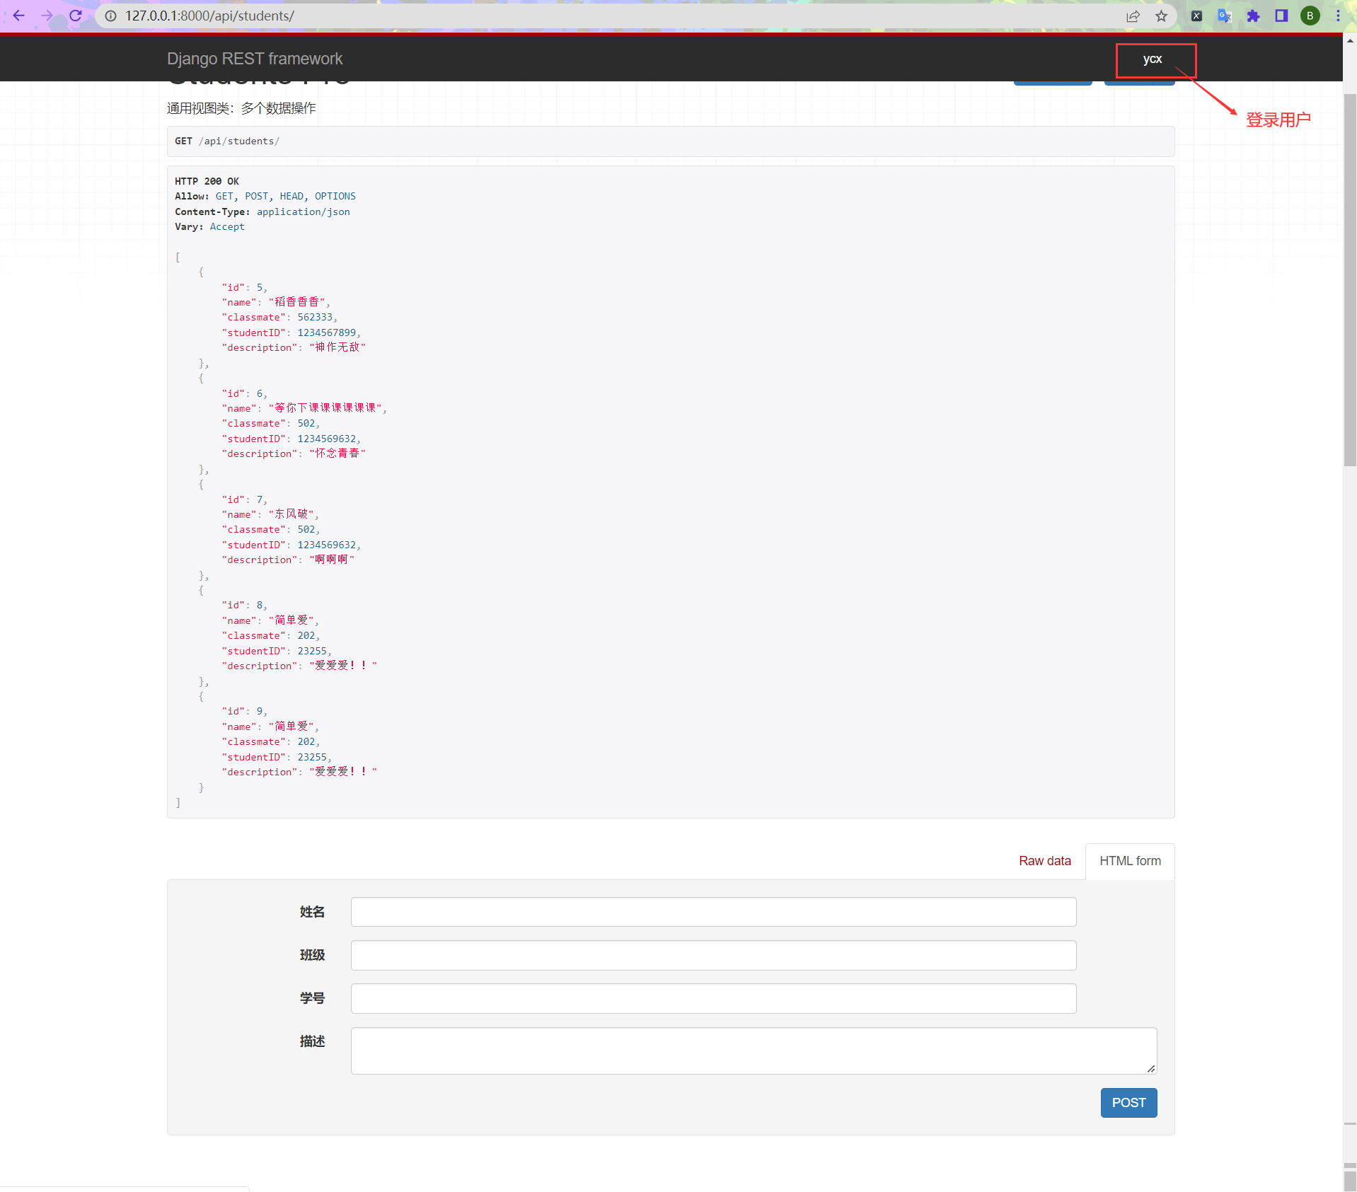The height and width of the screenshot is (1192, 1357).
Task: Toggle the browser side panel icon
Action: click(x=1281, y=16)
